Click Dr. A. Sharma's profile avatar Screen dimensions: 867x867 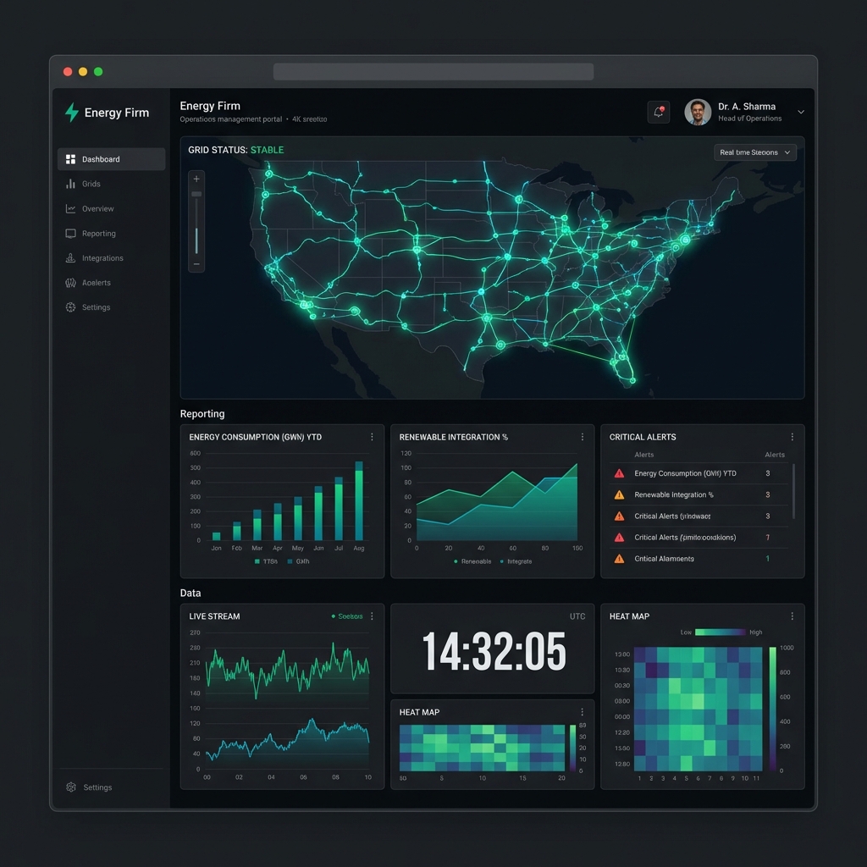[x=698, y=112]
